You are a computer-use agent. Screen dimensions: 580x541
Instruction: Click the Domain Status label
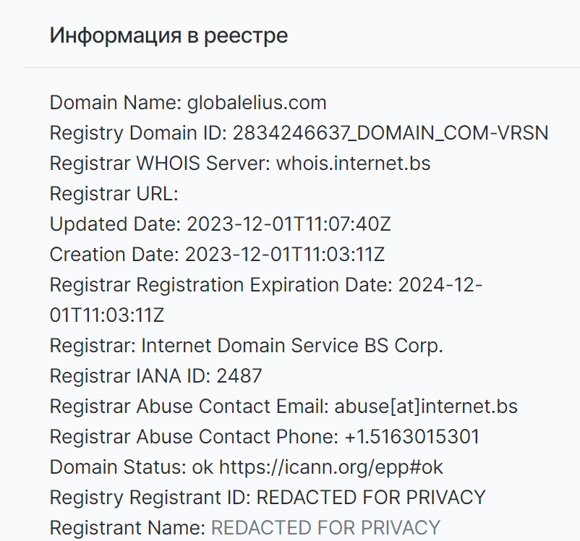coord(118,467)
